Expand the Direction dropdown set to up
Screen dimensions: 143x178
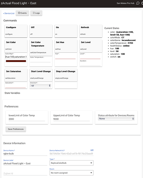click(41, 85)
